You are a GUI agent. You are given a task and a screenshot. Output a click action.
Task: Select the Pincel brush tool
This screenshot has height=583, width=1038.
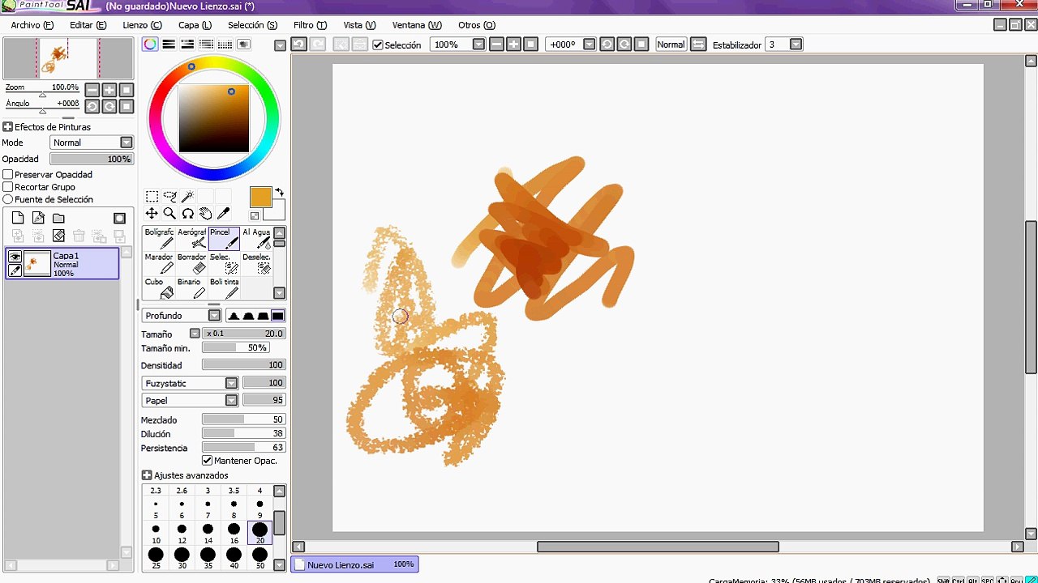click(x=224, y=238)
